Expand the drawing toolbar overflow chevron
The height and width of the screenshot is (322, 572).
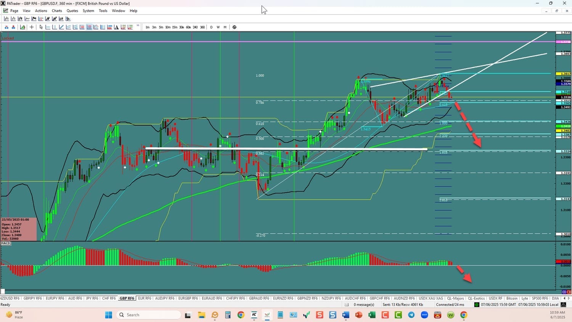[x=138, y=26]
